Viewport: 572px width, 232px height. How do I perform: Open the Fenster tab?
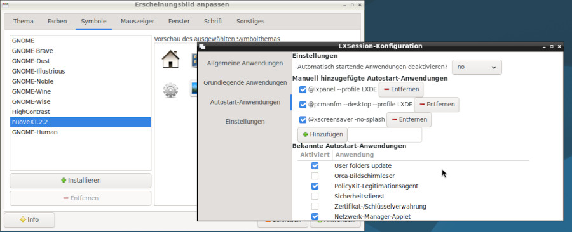179,22
